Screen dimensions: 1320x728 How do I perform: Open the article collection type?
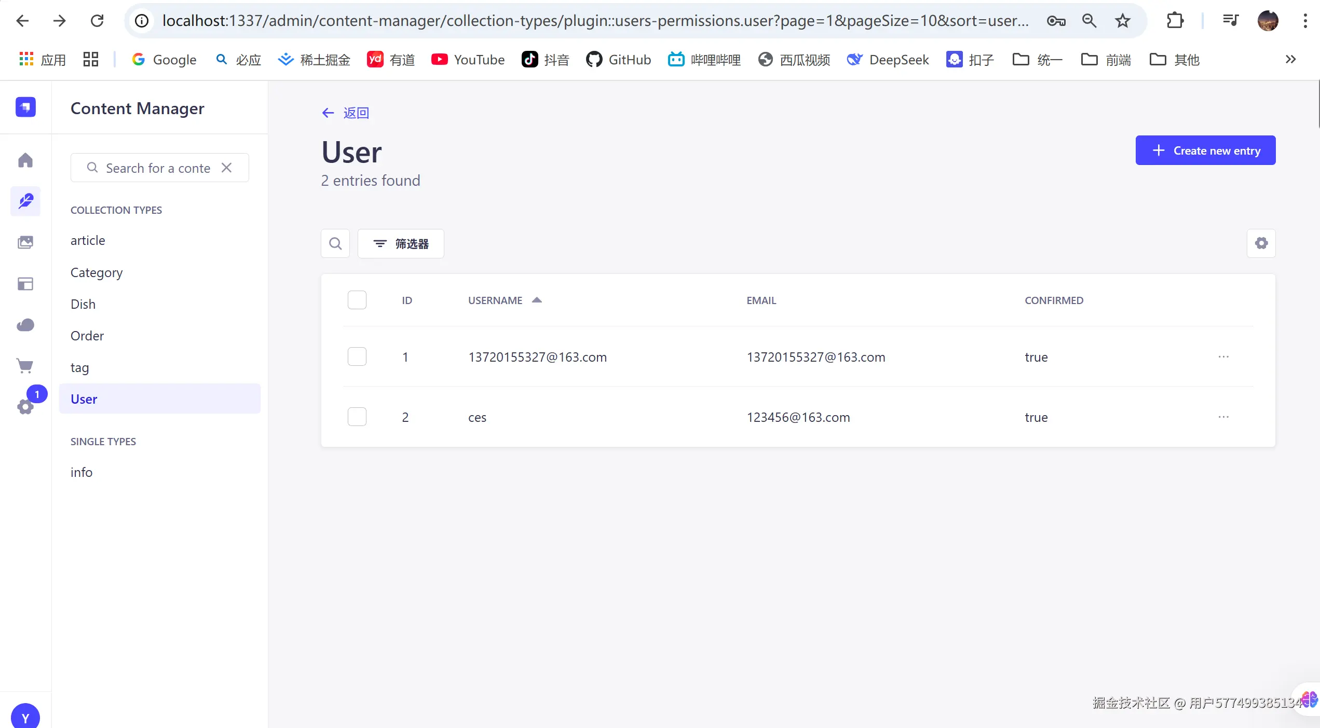[88, 240]
